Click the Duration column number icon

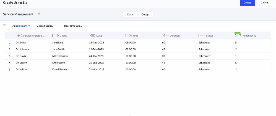point(167,35)
